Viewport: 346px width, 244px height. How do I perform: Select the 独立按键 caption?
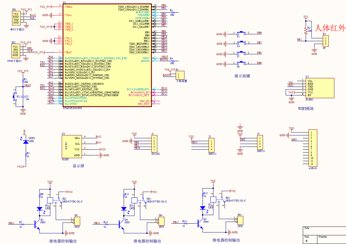coord(242,76)
